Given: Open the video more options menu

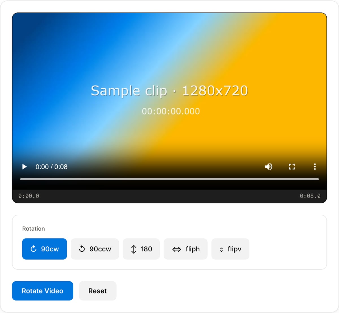Looking at the screenshot, I should 315,167.
